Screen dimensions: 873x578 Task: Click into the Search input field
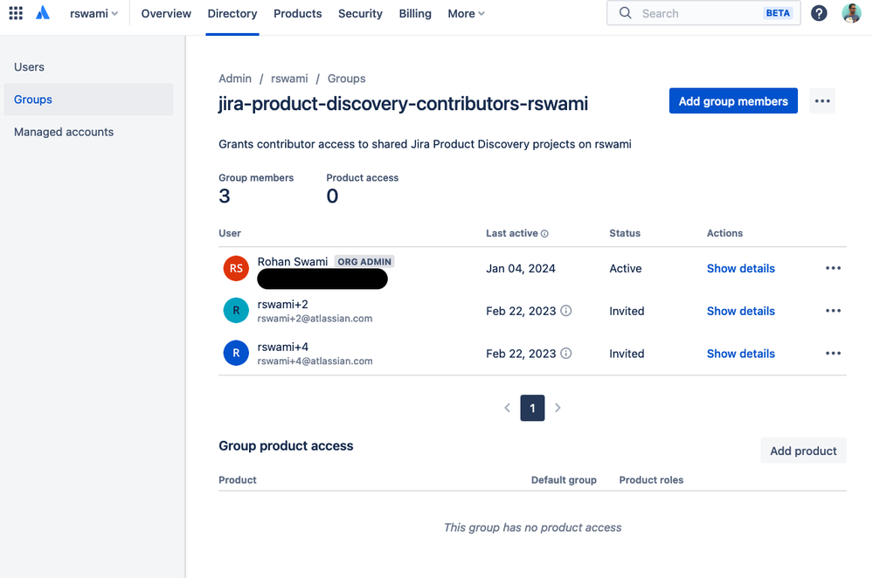pos(703,13)
